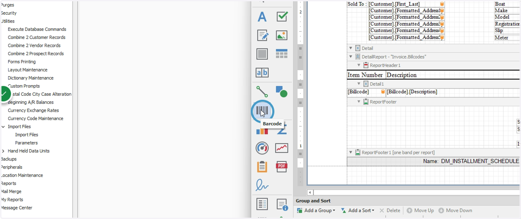Open Custom Prompts
The height and width of the screenshot is (219, 521).
pyautogui.click(x=24, y=86)
